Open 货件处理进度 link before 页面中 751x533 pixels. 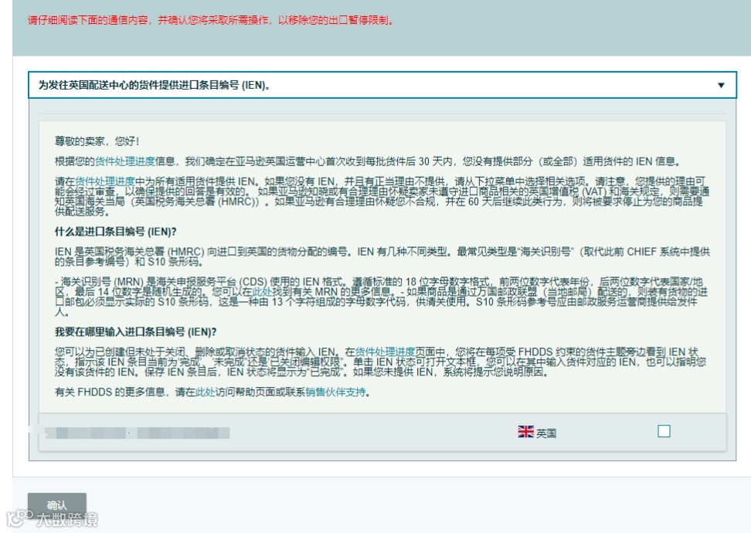[x=385, y=352]
